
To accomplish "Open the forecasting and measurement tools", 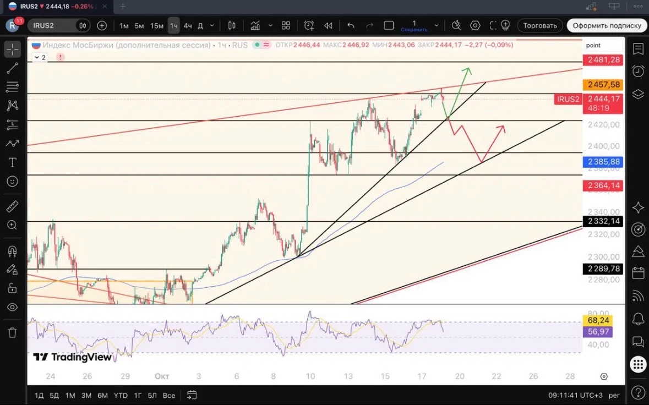I will [13, 124].
